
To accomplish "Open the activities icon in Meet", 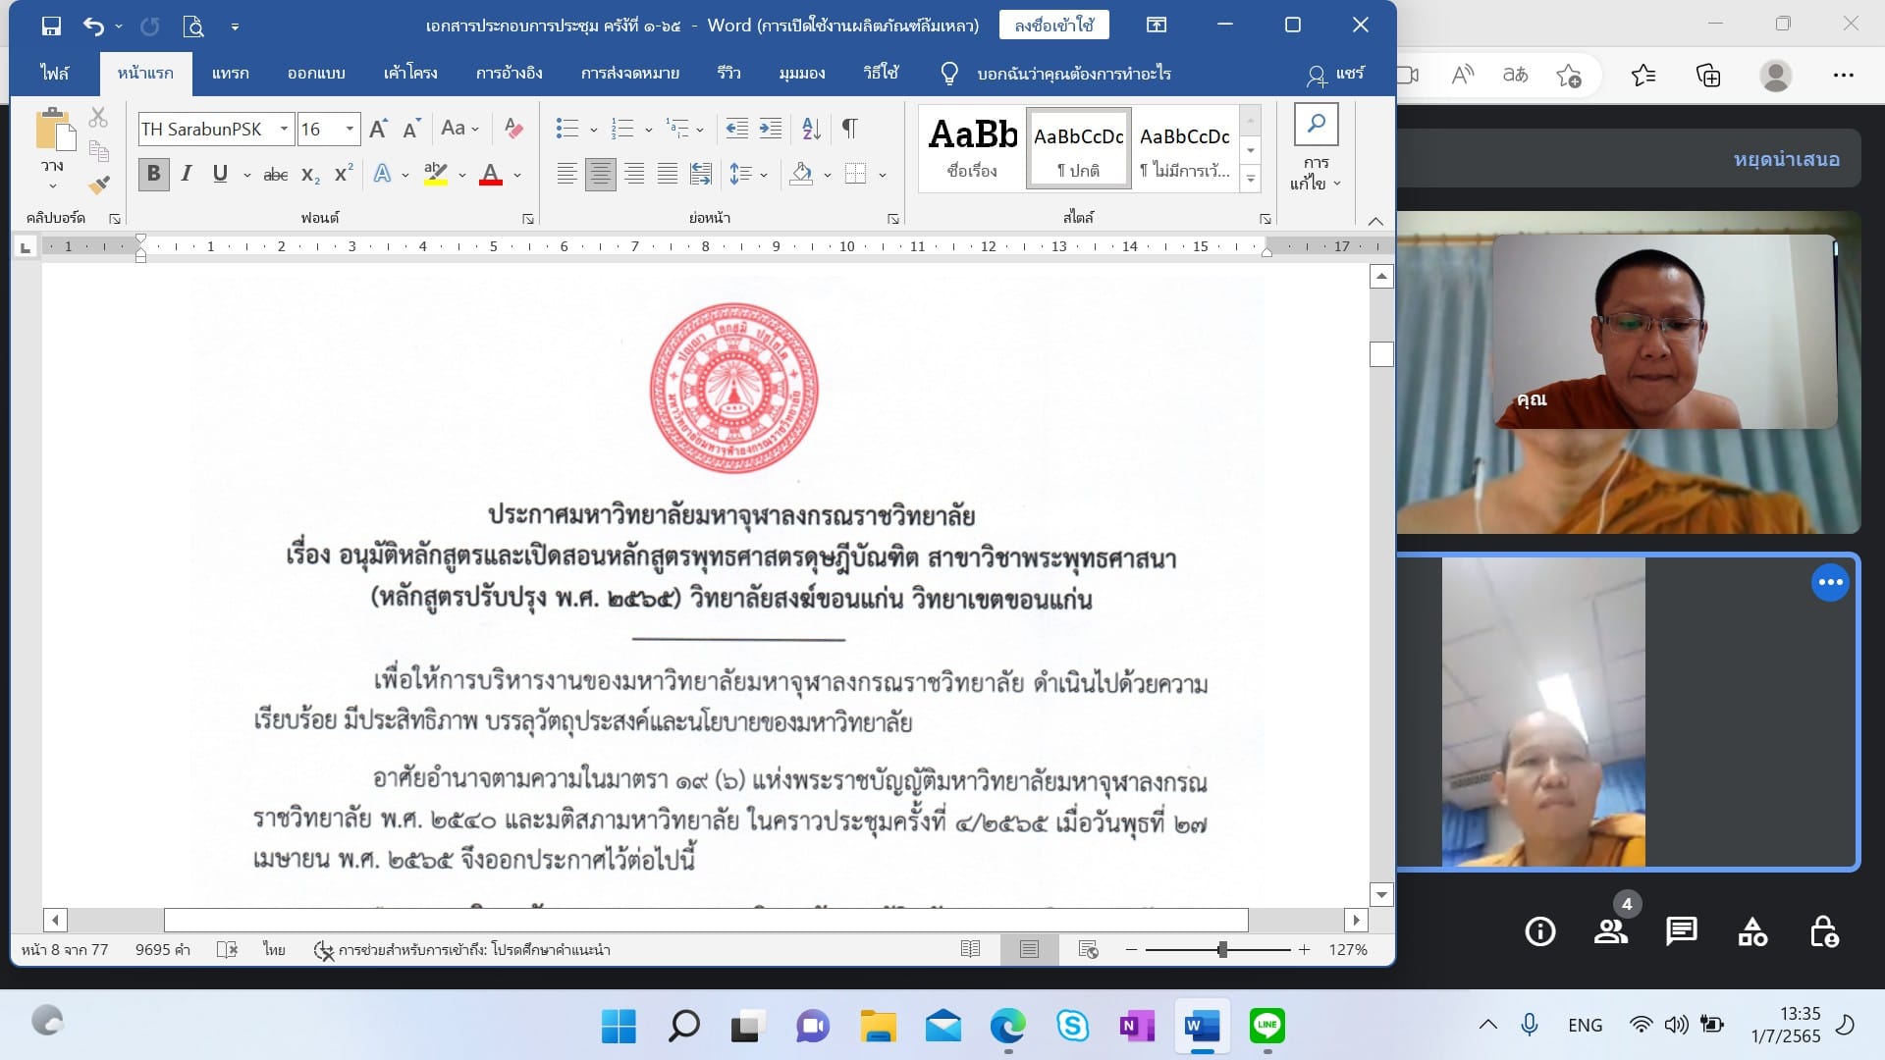I will [x=1752, y=931].
